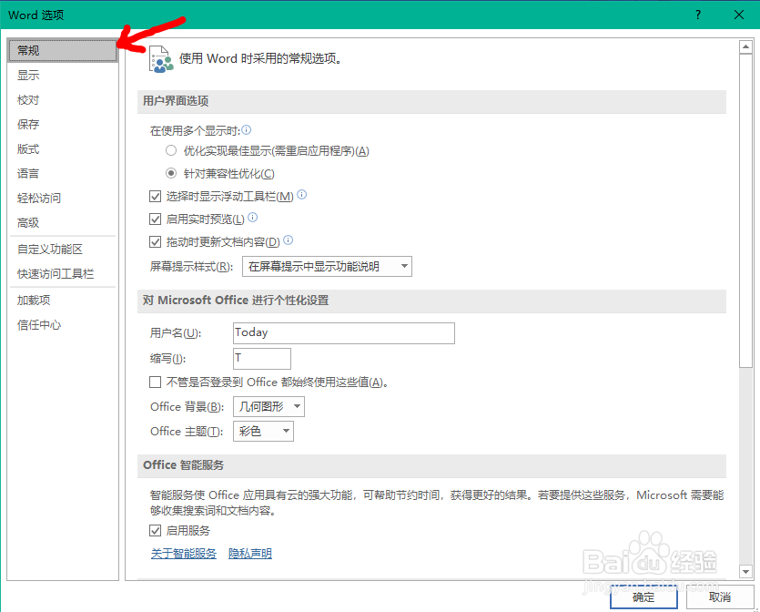Click the 用户名 input field
This screenshot has height=612, width=760.
[344, 333]
